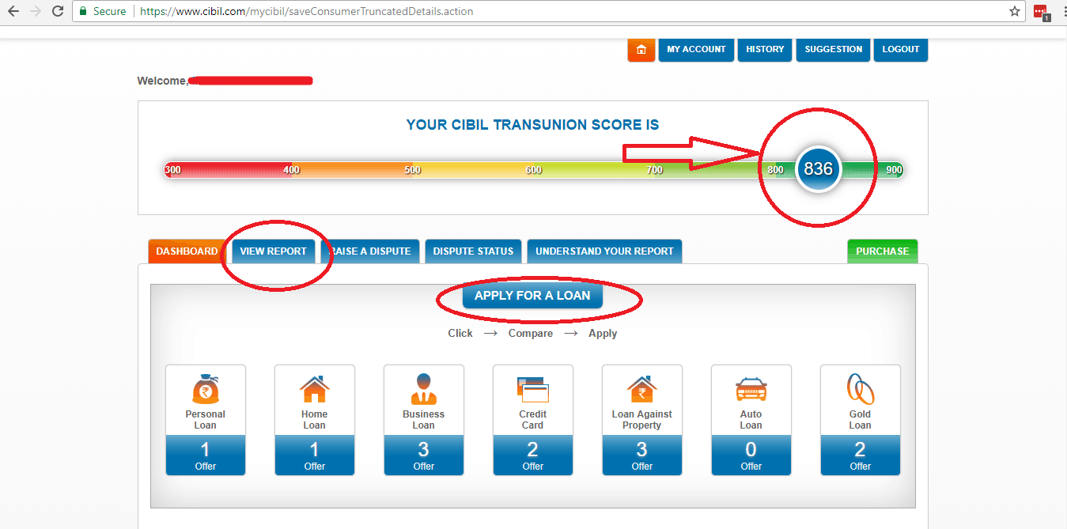Click the Business Loan person icon
This screenshot has height=529, width=1067.
click(x=424, y=389)
